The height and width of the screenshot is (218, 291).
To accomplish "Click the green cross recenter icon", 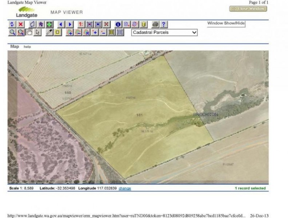I will [x=50, y=24].
